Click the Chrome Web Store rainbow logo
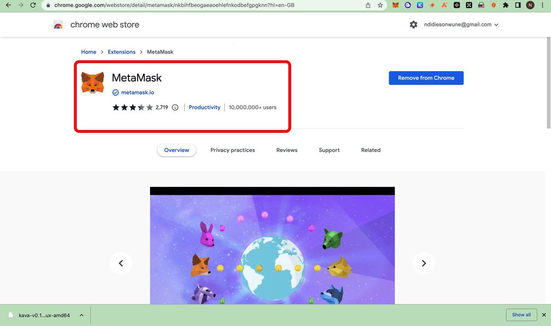 click(58, 25)
